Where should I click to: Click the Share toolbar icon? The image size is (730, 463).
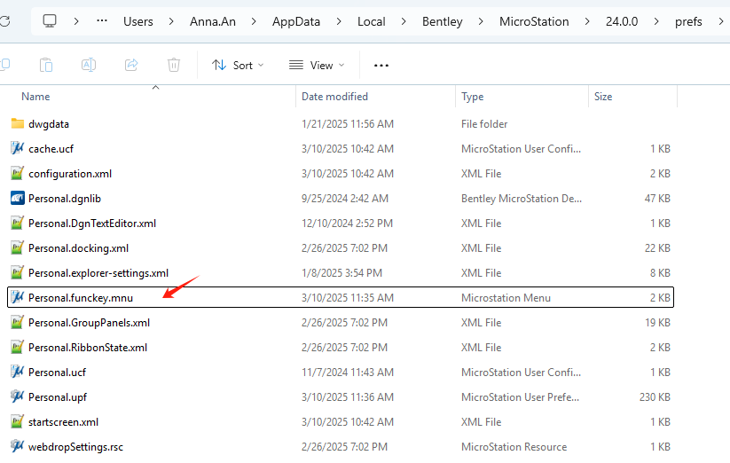[131, 65]
